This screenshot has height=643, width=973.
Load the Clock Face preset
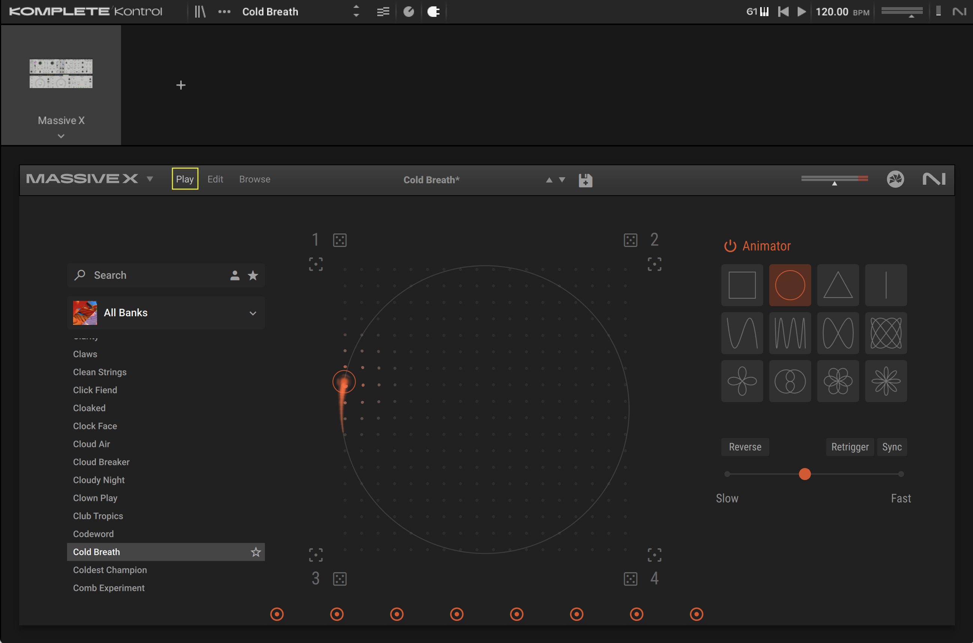pos(95,426)
